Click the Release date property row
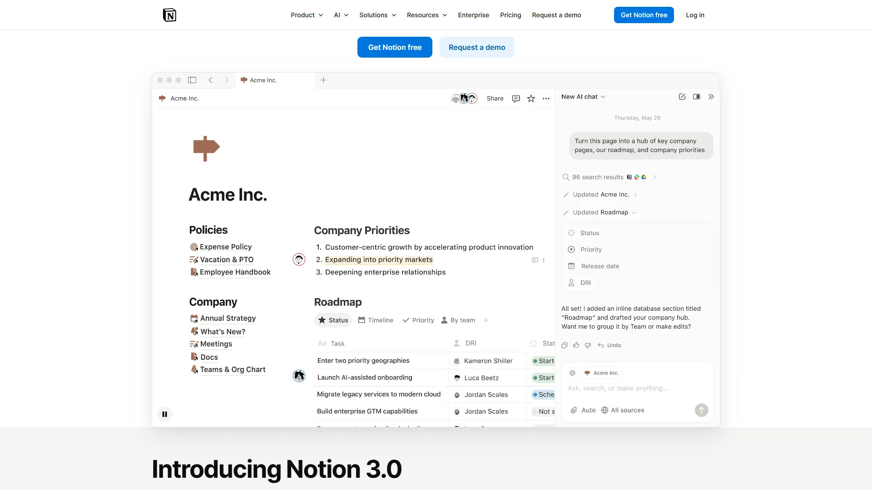The image size is (872, 490). (x=638, y=266)
